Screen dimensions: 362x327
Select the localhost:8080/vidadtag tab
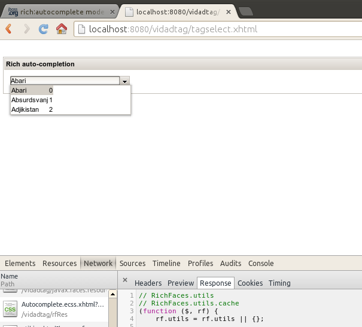[x=178, y=11]
